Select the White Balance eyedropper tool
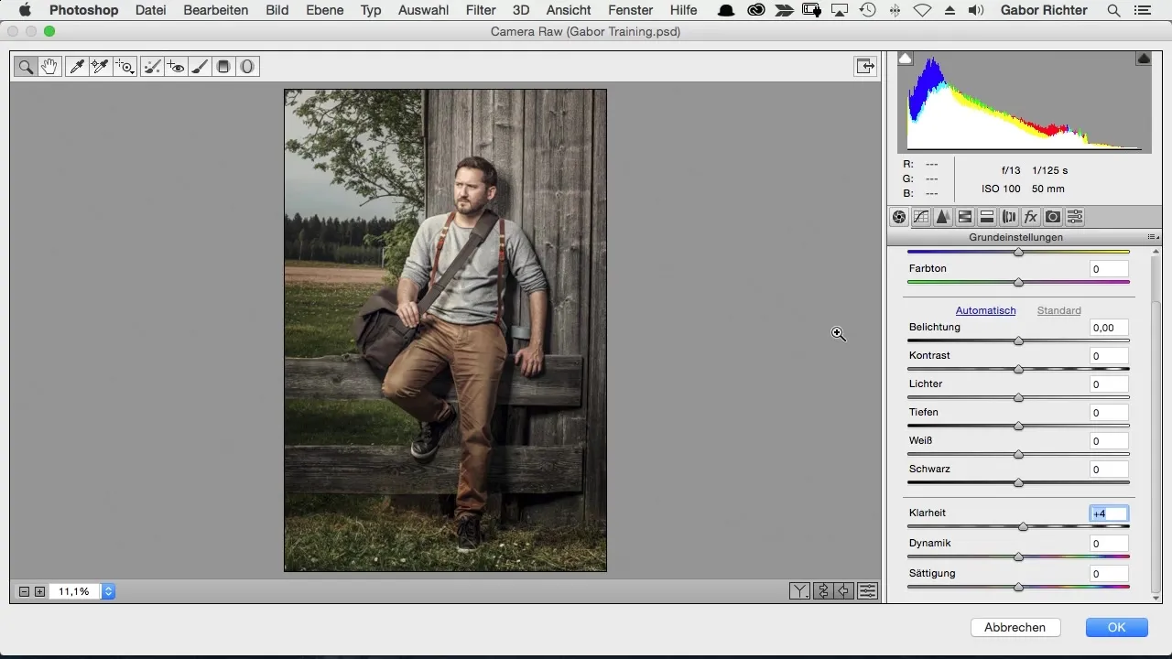 tap(77, 67)
